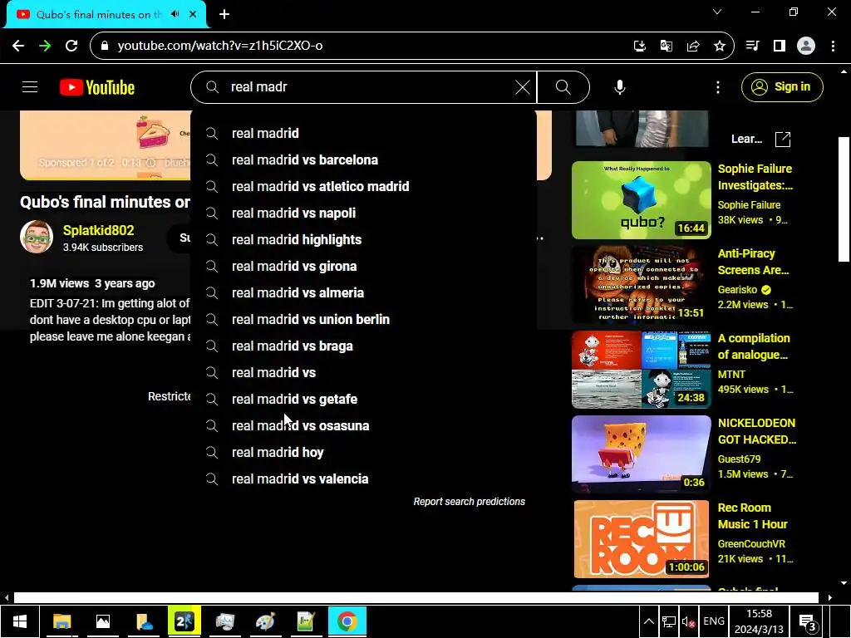Open the ENG language indicator
Image resolution: width=851 pixels, height=638 pixels.
coord(714,621)
